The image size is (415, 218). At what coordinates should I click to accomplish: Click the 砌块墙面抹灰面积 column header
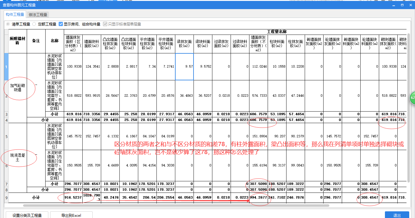(x=388, y=44)
